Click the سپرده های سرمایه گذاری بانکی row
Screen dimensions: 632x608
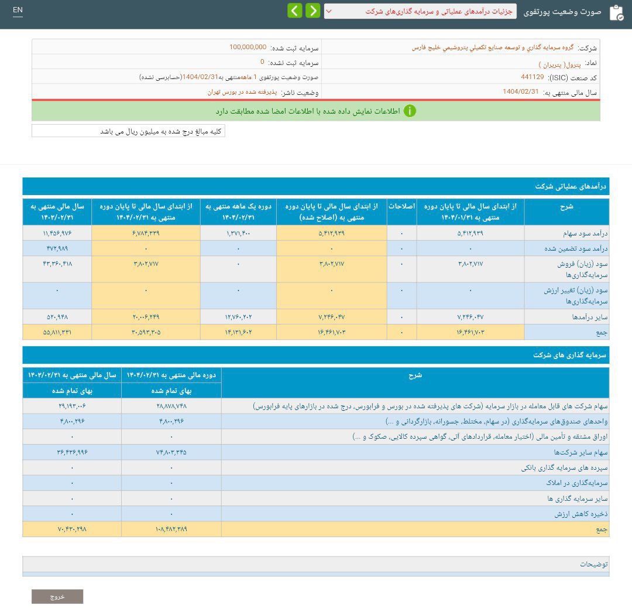(315, 467)
